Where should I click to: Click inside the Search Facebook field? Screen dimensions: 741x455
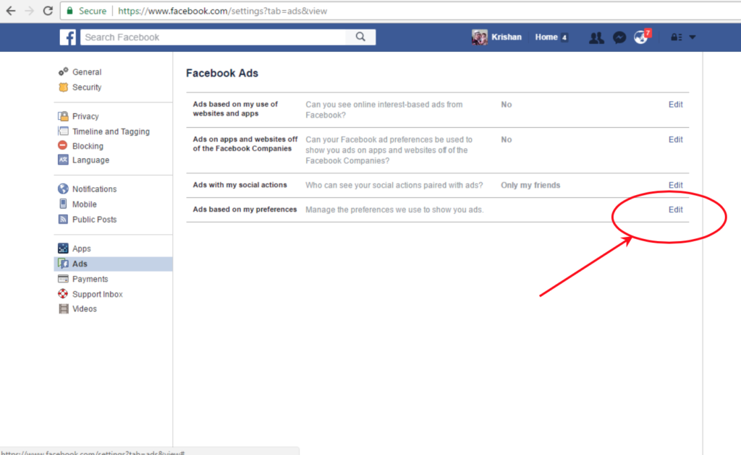click(210, 37)
